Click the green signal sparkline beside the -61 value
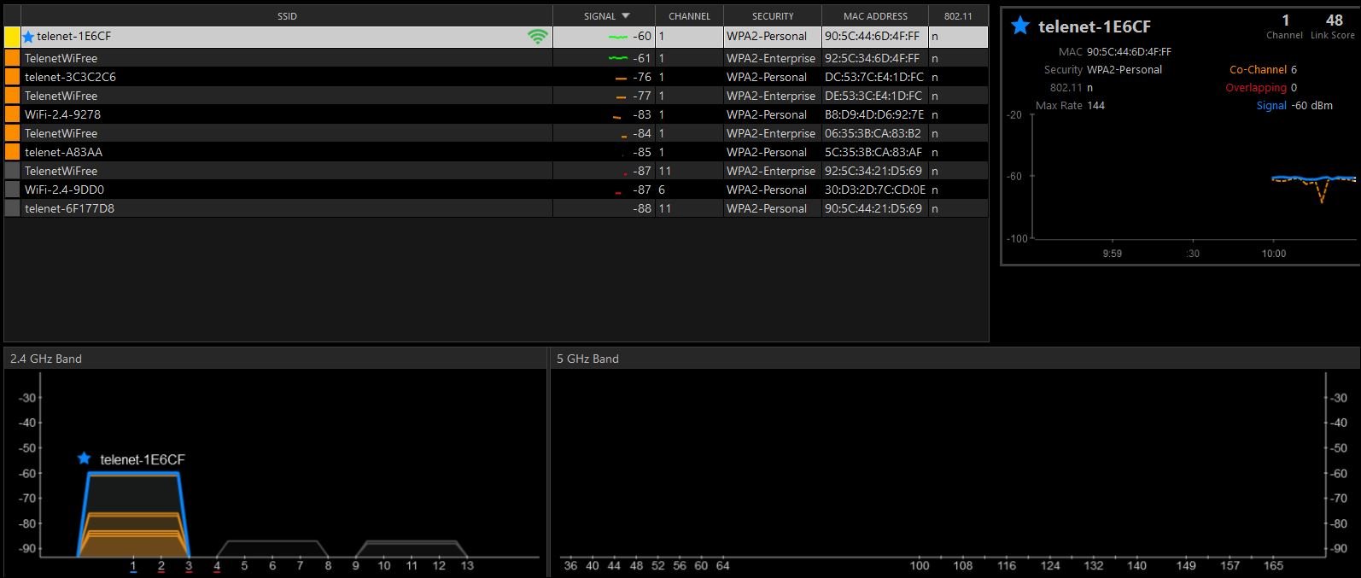This screenshot has height=578, width=1361. point(618,58)
